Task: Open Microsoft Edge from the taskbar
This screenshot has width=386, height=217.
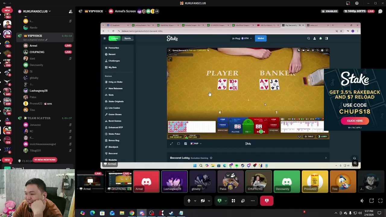Action: coord(92,213)
